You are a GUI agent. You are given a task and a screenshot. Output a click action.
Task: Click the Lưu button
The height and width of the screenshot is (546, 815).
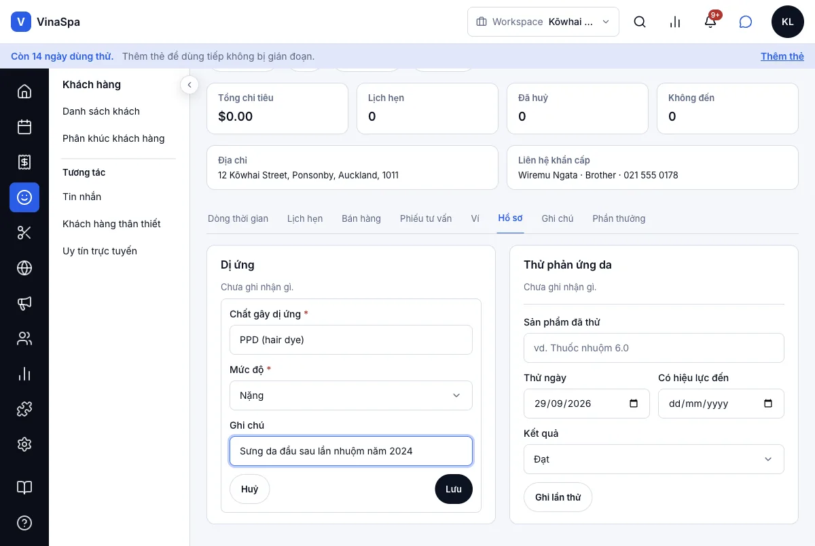click(x=454, y=489)
